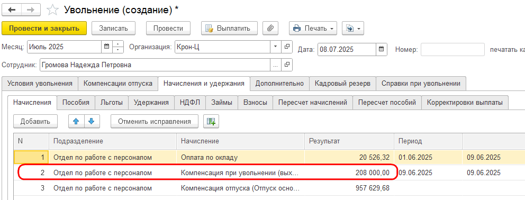Select the Начисление column header

coord(240,141)
